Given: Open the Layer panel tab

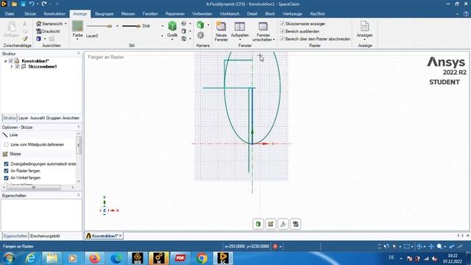Looking at the screenshot, I should (x=23, y=118).
